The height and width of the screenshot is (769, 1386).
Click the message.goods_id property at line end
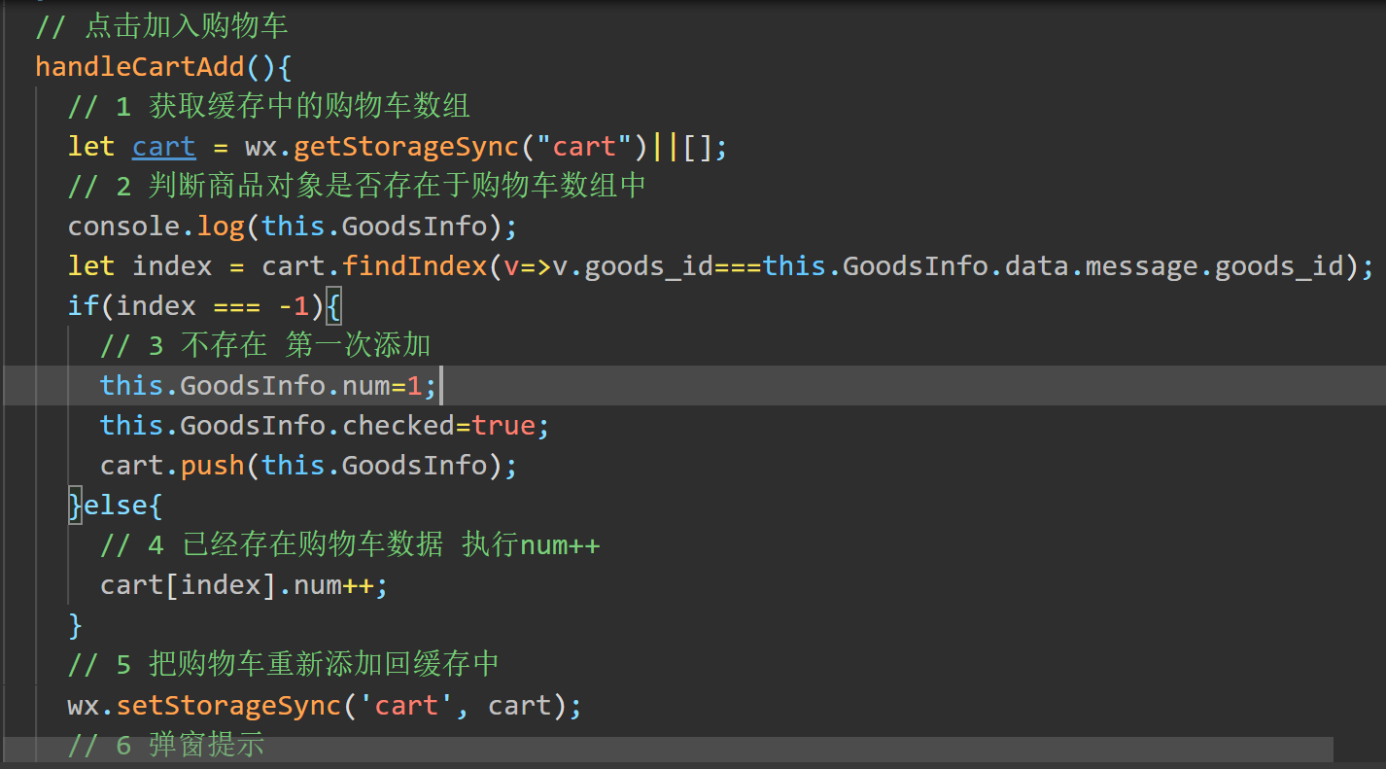click(x=1215, y=266)
